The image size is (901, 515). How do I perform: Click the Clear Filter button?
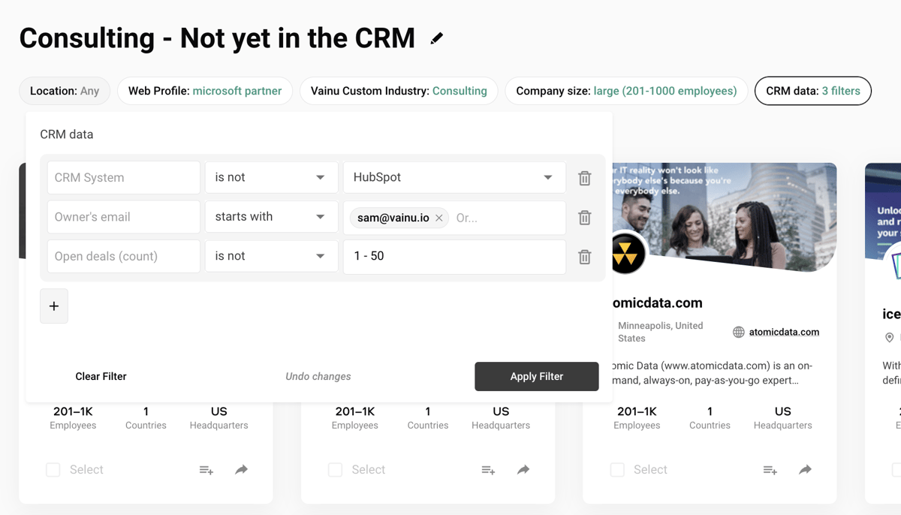tap(101, 377)
